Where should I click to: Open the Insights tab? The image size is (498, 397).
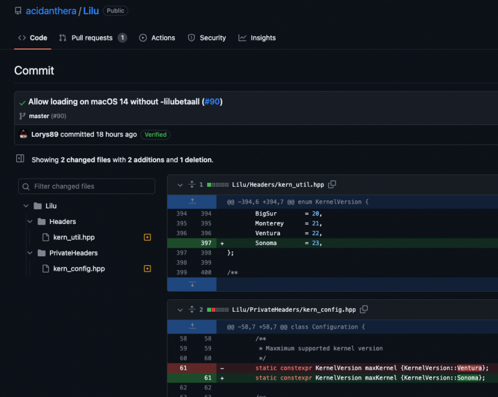click(x=257, y=38)
